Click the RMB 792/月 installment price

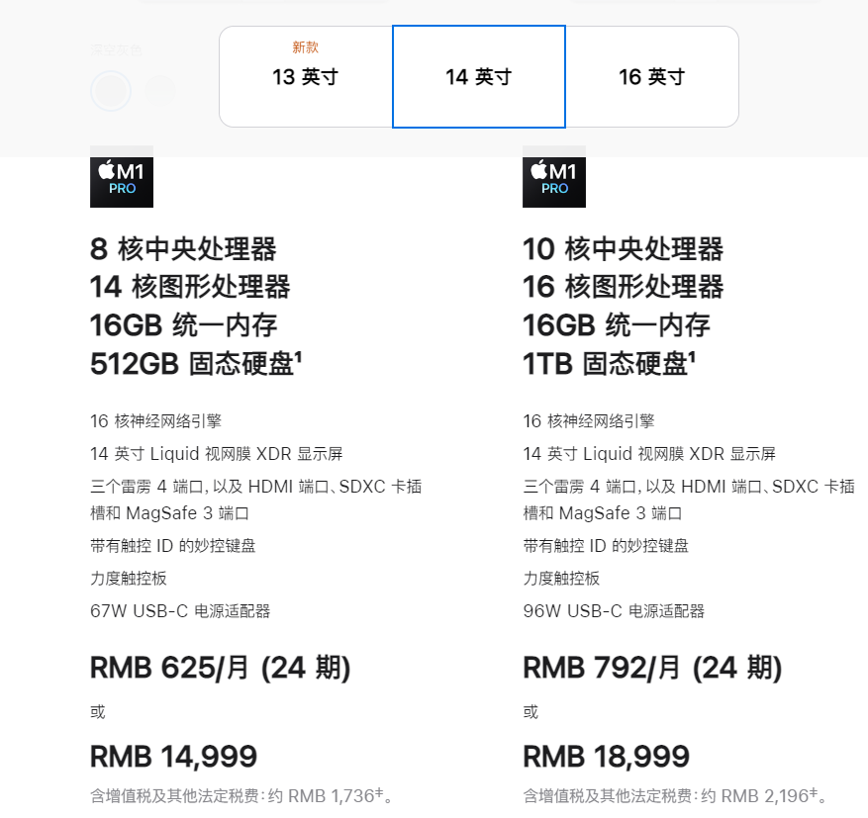coord(652,668)
